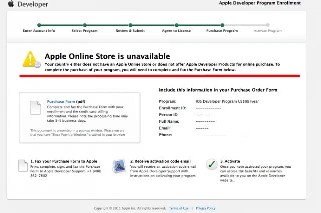Click the Enrollment ID label
Viewport: 321px width, 213px height.
pos(173,108)
